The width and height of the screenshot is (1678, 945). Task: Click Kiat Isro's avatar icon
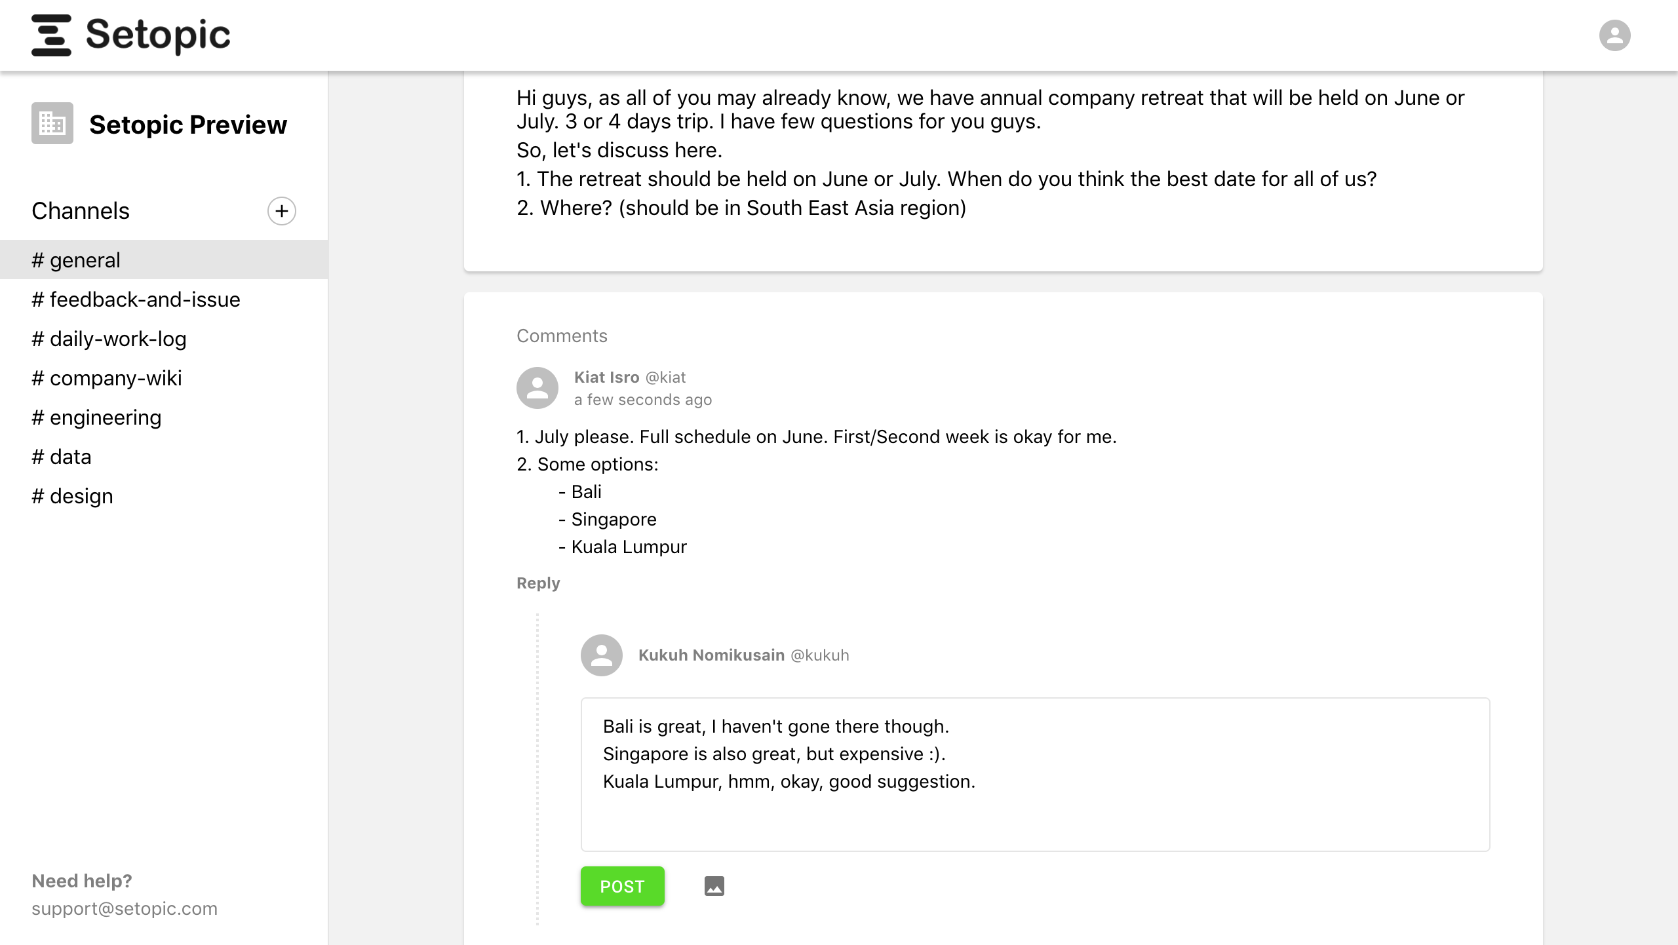point(537,388)
